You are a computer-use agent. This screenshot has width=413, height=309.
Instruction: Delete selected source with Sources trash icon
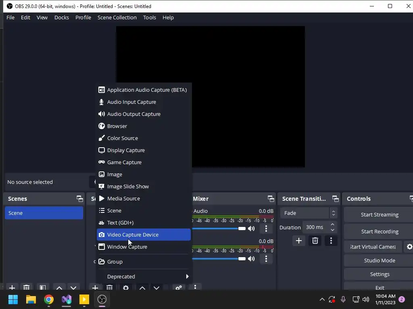(110, 287)
